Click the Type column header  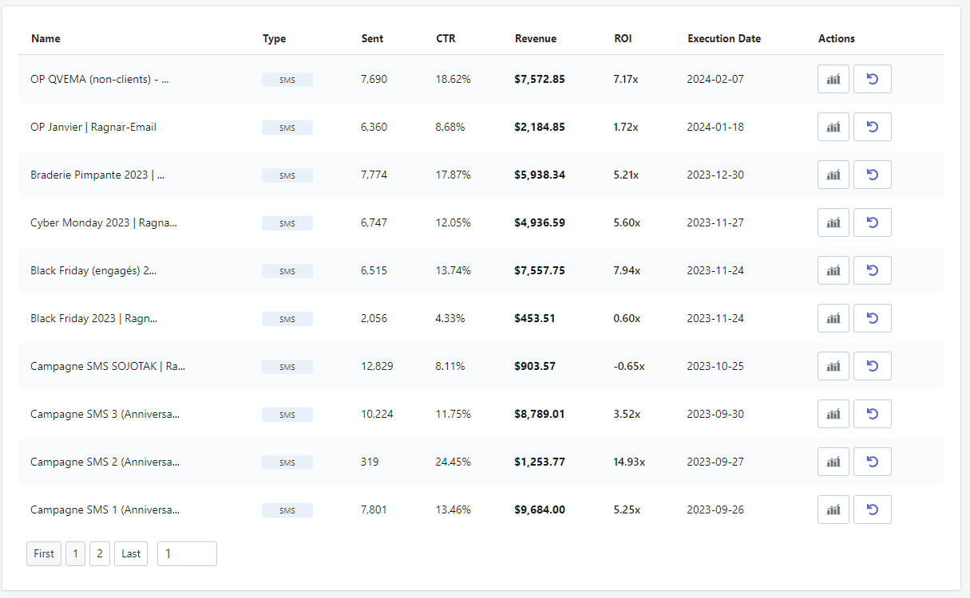point(274,38)
